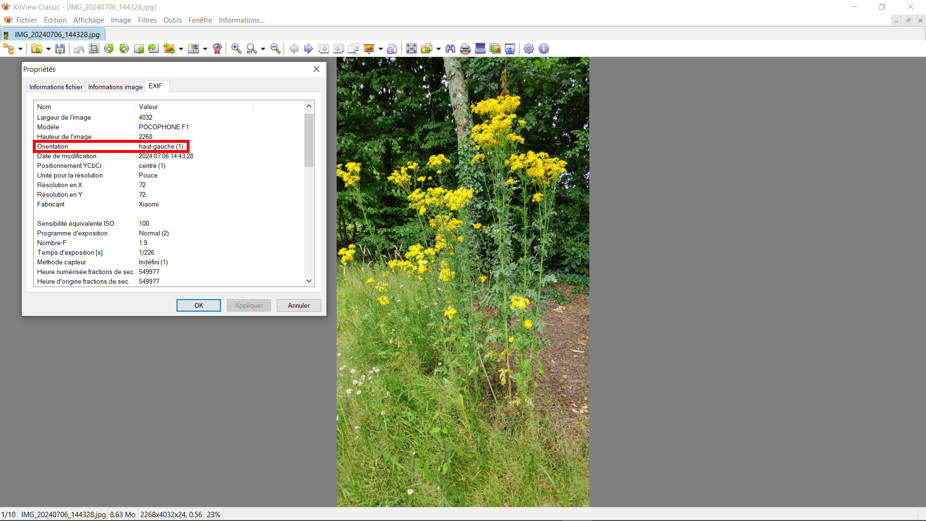
Task: Toggle fullscreen view icon in toolbar
Action: click(x=411, y=49)
